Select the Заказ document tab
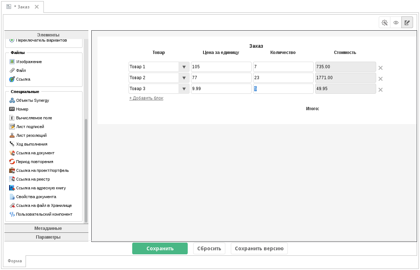Image resolution: width=420 pixels, height=270 pixels. (23, 7)
